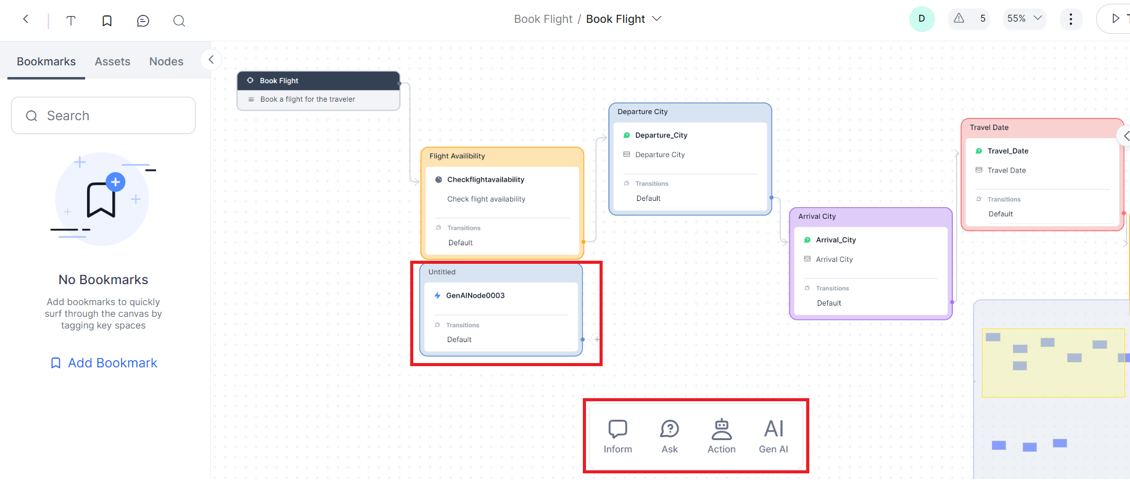Open the 55% zoom level dropdown
Viewport: 1130px width, 482px height.
click(x=1024, y=18)
